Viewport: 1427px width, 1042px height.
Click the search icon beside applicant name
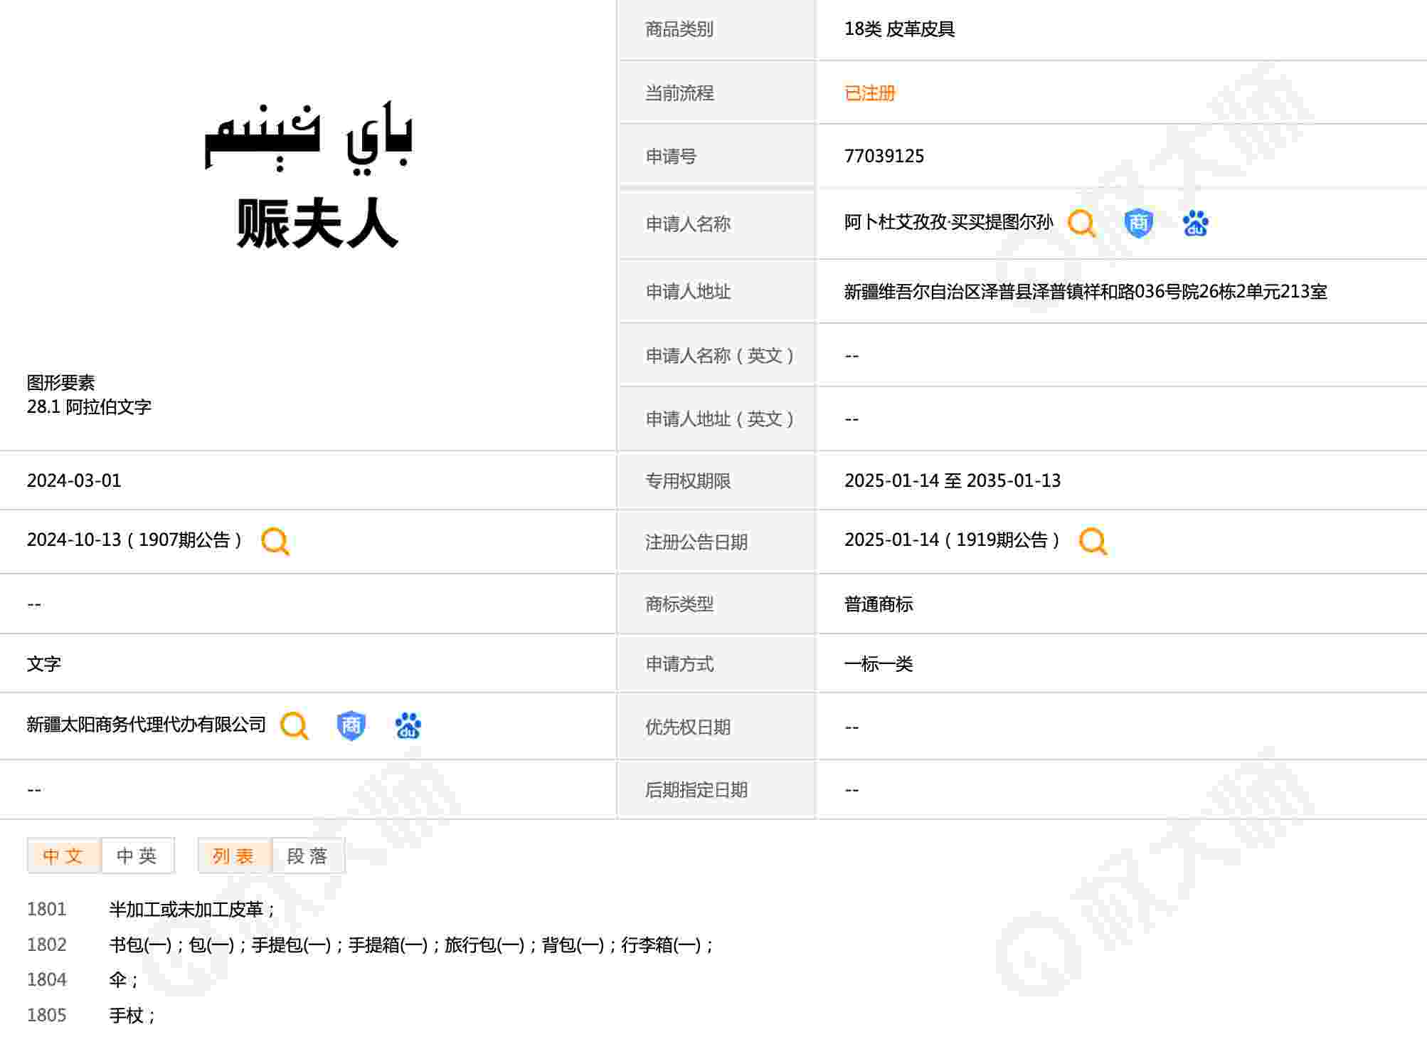tap(1081, 223)
